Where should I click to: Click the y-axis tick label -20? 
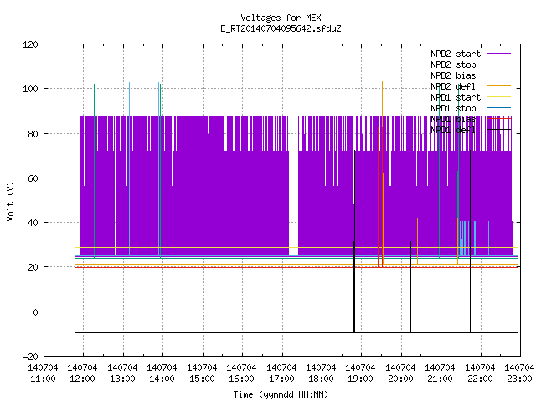tap(30, 357)
